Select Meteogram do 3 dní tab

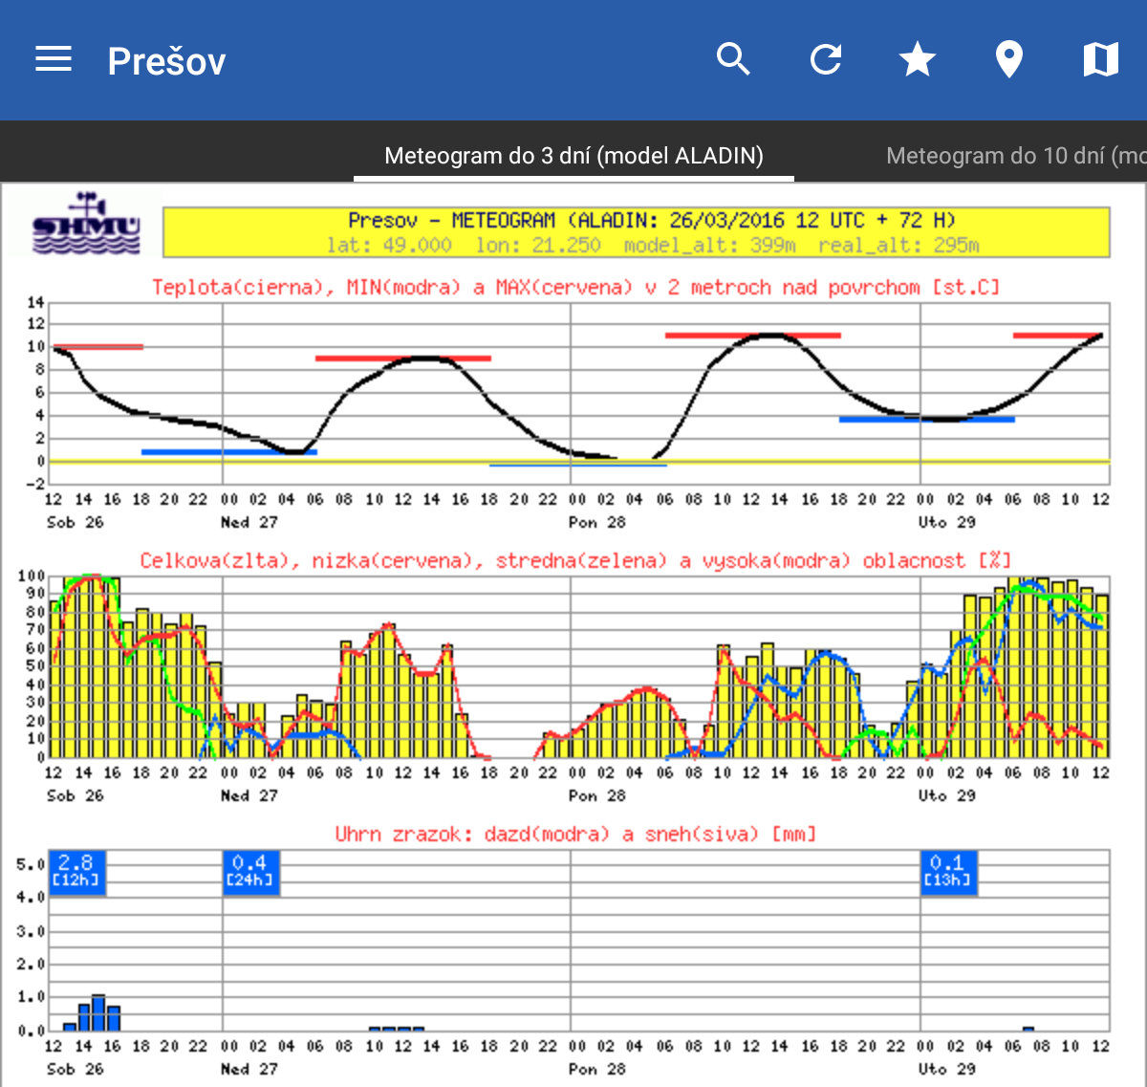click(573, 156)
